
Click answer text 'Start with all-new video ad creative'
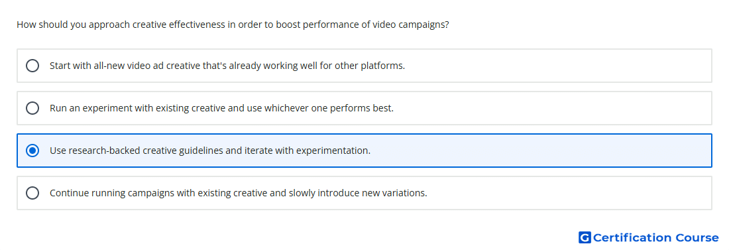[x=125, y=66]
